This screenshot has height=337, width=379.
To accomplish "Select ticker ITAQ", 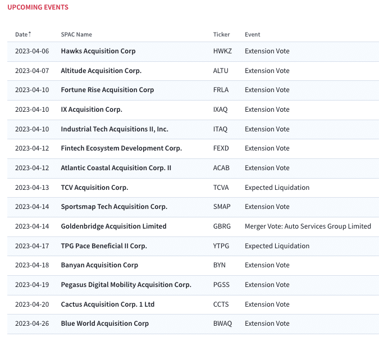I will click(220, 129).
